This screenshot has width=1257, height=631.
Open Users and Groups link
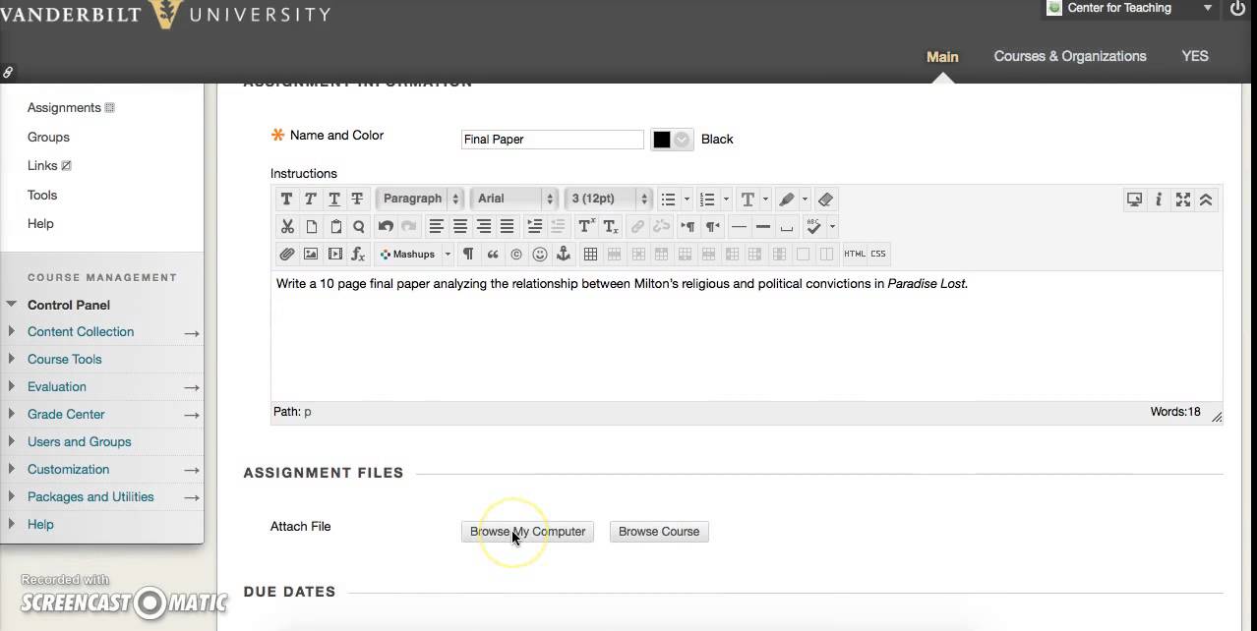click(80, 441)
